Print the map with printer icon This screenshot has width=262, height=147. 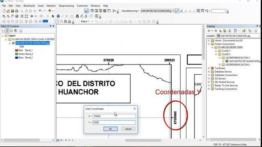16,11
